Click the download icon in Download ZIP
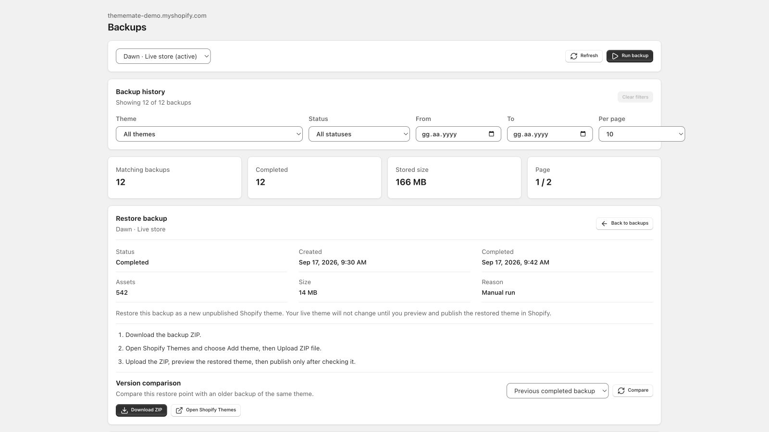The image size is (769, 432). pyautogui.click(x=124, y=410)
